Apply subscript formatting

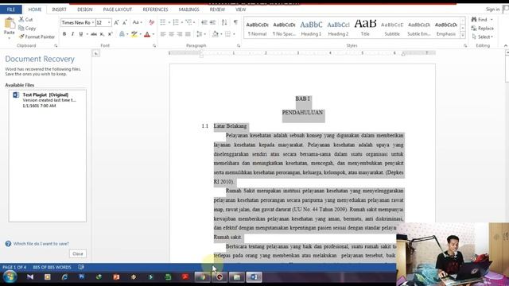(x=102, y=34)
